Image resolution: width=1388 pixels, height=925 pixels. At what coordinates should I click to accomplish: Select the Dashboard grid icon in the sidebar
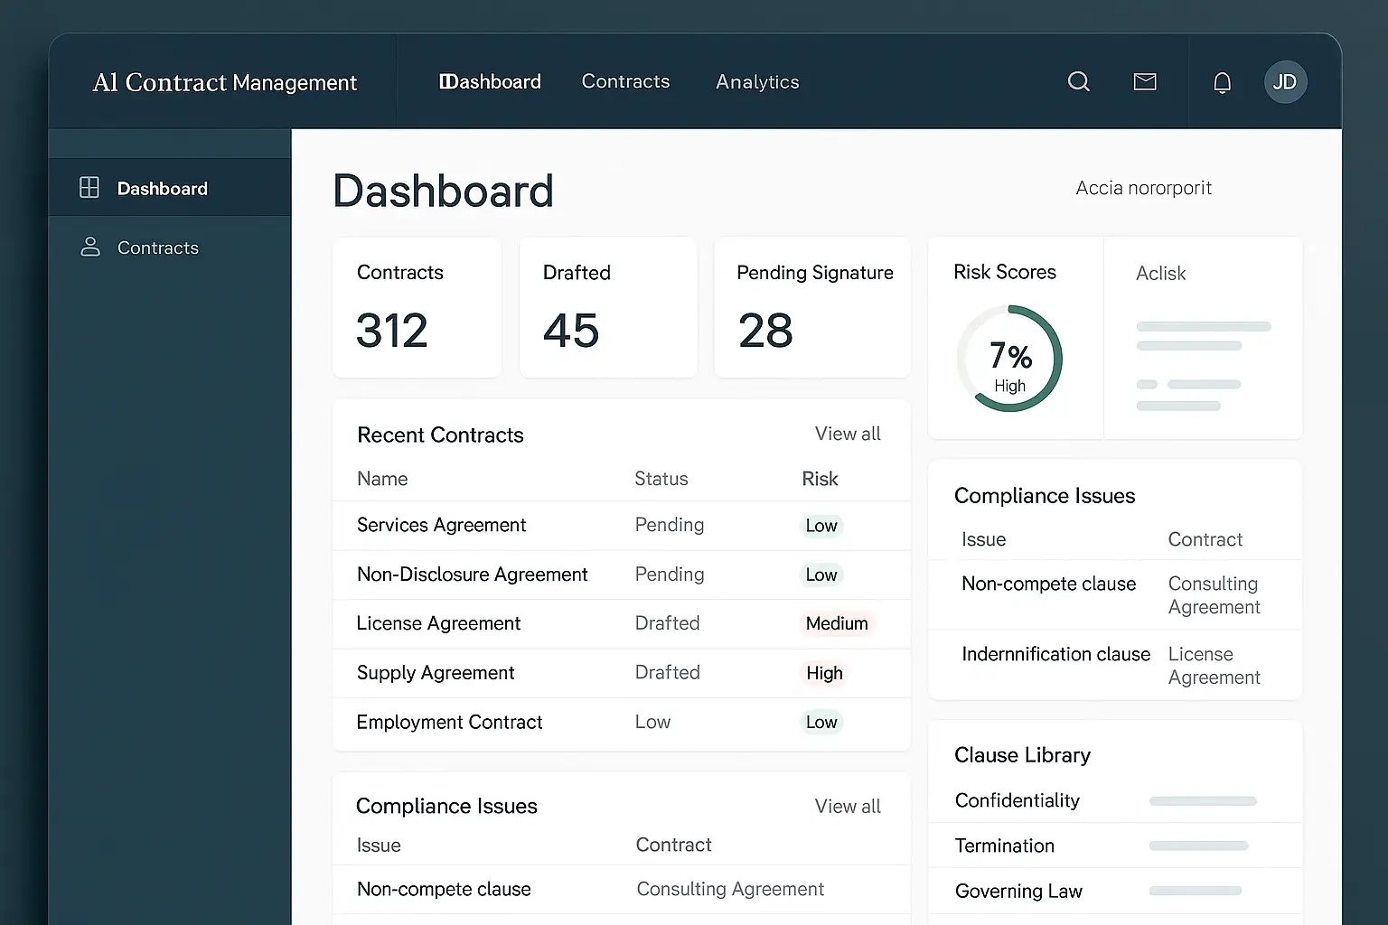point(89,187)
